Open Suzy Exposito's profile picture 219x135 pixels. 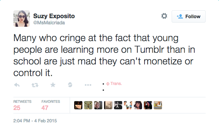pyautogui.click(x=22, y=19)
